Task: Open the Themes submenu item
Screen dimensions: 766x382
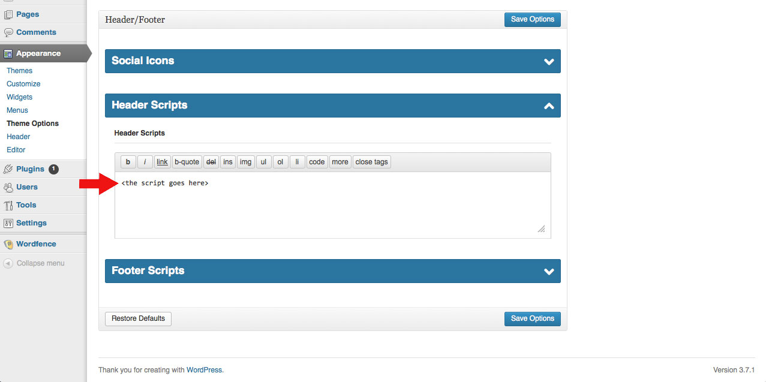Action: 19,71
